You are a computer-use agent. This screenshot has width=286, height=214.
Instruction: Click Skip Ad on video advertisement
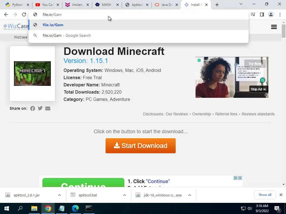click(x=258, y=89)
